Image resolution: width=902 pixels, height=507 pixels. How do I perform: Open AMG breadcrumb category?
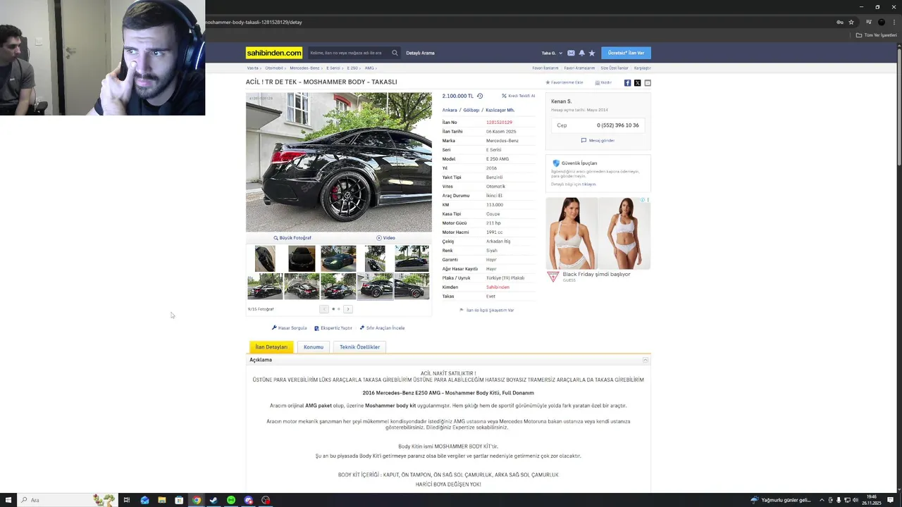(369, 68)
